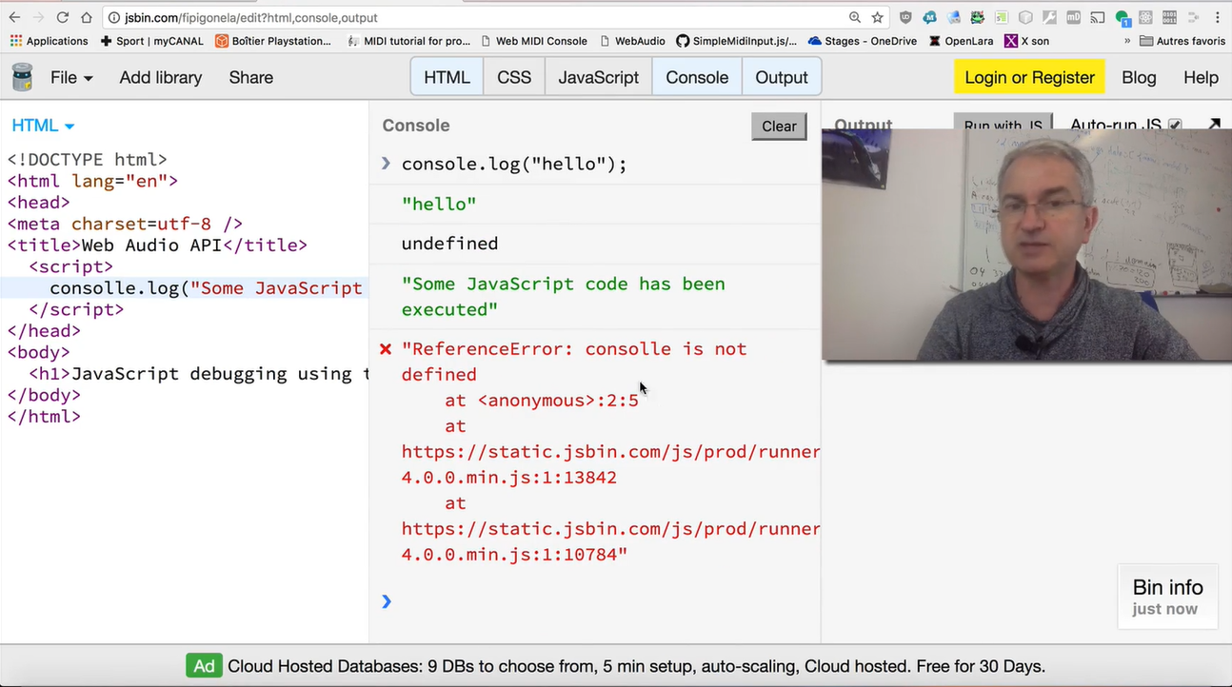
Task: Click the Run with JS button
Action: [x=1003, y=123]
